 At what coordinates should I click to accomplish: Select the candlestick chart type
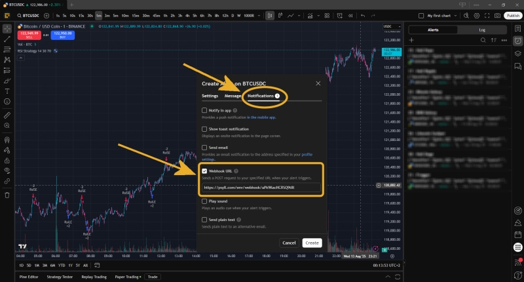pyautogui.click(x=270, y=16)
